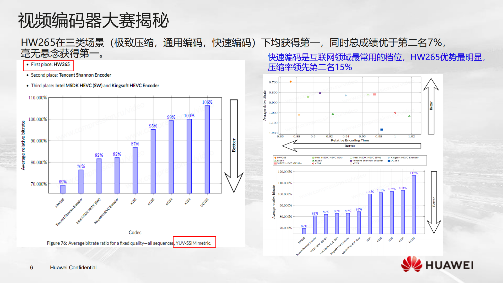The width and height of the screenshot is (503, 283).
Task: Select the red x264 triangle marker
Action: click(395, 113)
